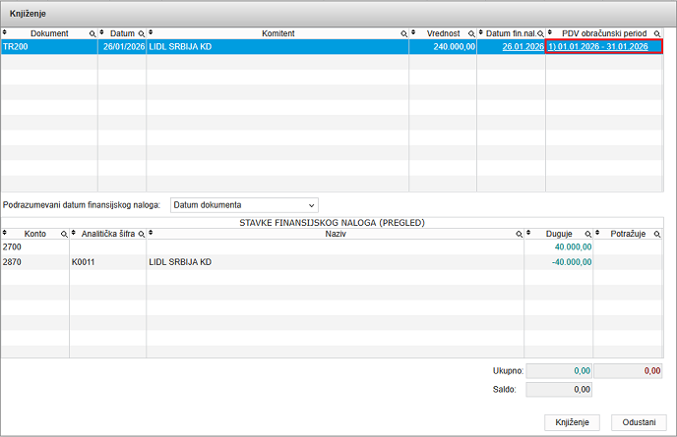Viewport: 677px width, 437px height.
Task: Click search icon in Komitent column header
Action: click(x=404, y=33)
